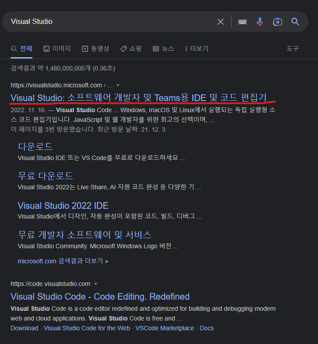Click the Download sitelink under VS Code

tap(24, 328)
